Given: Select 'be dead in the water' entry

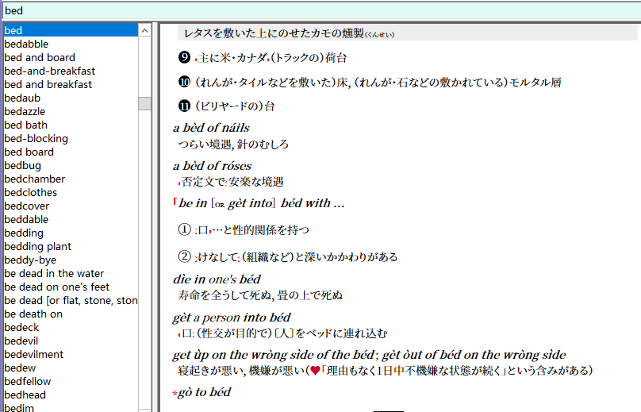Looking at the screenshot, I should click(x=54, y=274).
